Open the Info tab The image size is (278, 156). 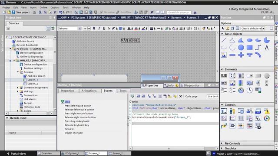[171, 85]
